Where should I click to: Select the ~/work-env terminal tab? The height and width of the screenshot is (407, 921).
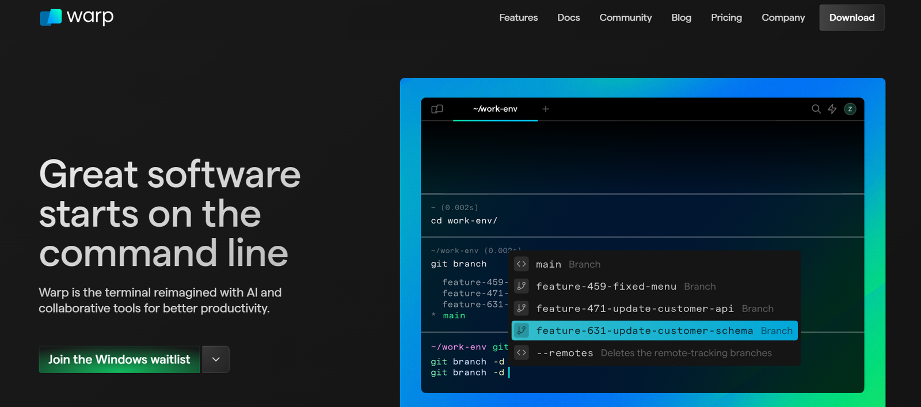pyautogui.click(x=495, y=109)
